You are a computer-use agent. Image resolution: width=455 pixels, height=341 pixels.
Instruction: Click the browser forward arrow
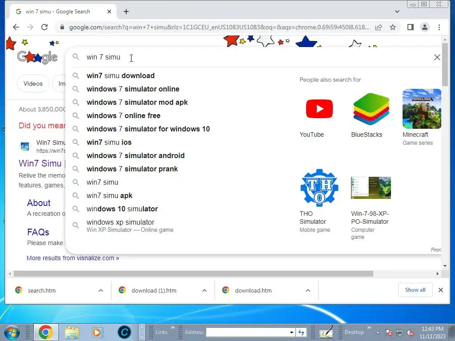30,27
